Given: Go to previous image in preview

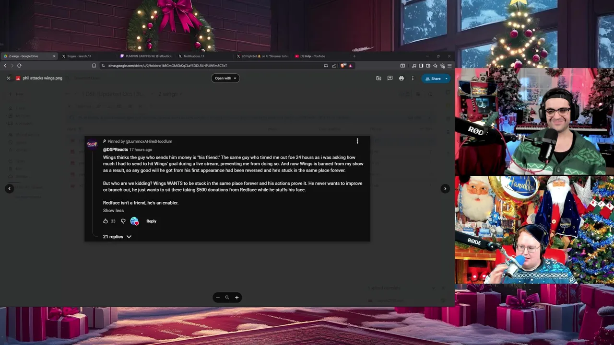Looking at the screenshot, I should pos(9,188).
